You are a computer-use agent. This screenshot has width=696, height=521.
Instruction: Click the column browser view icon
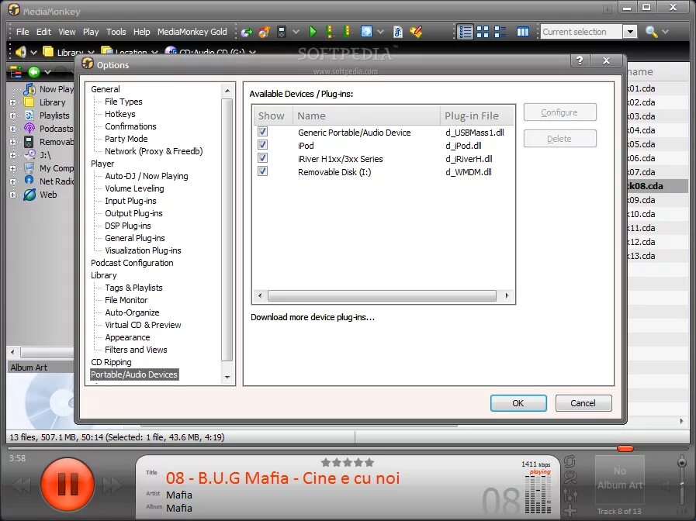[523, 32]
